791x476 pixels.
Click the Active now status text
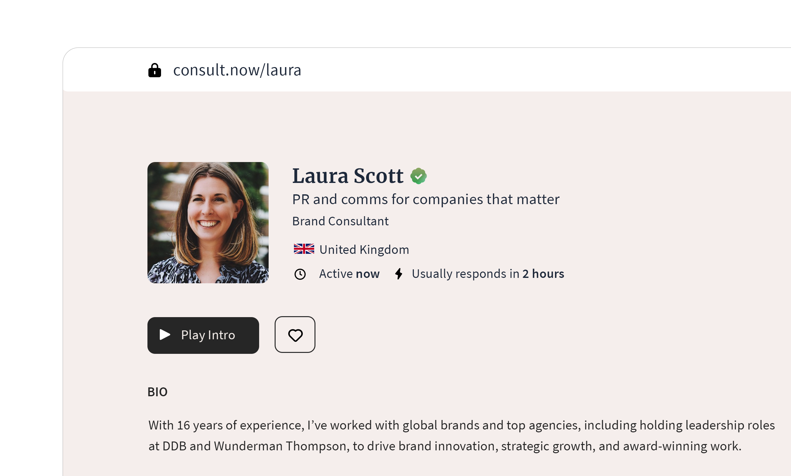point(349,274)
